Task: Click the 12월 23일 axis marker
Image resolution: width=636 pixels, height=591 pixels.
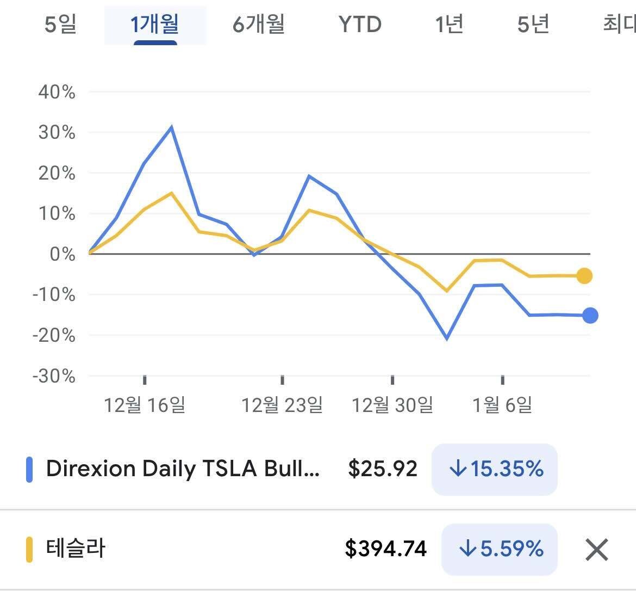Action: coord(282,405)
